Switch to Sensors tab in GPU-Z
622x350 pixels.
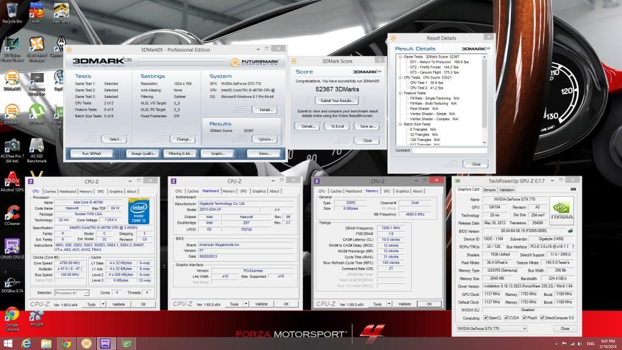pyautogui.click(x=489, y=190)
